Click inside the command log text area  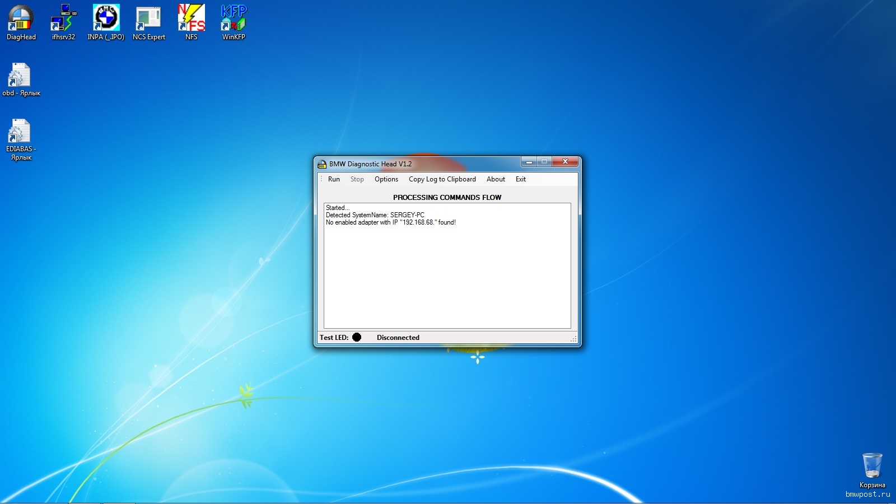pyautogui.click(x=447, y=274)
